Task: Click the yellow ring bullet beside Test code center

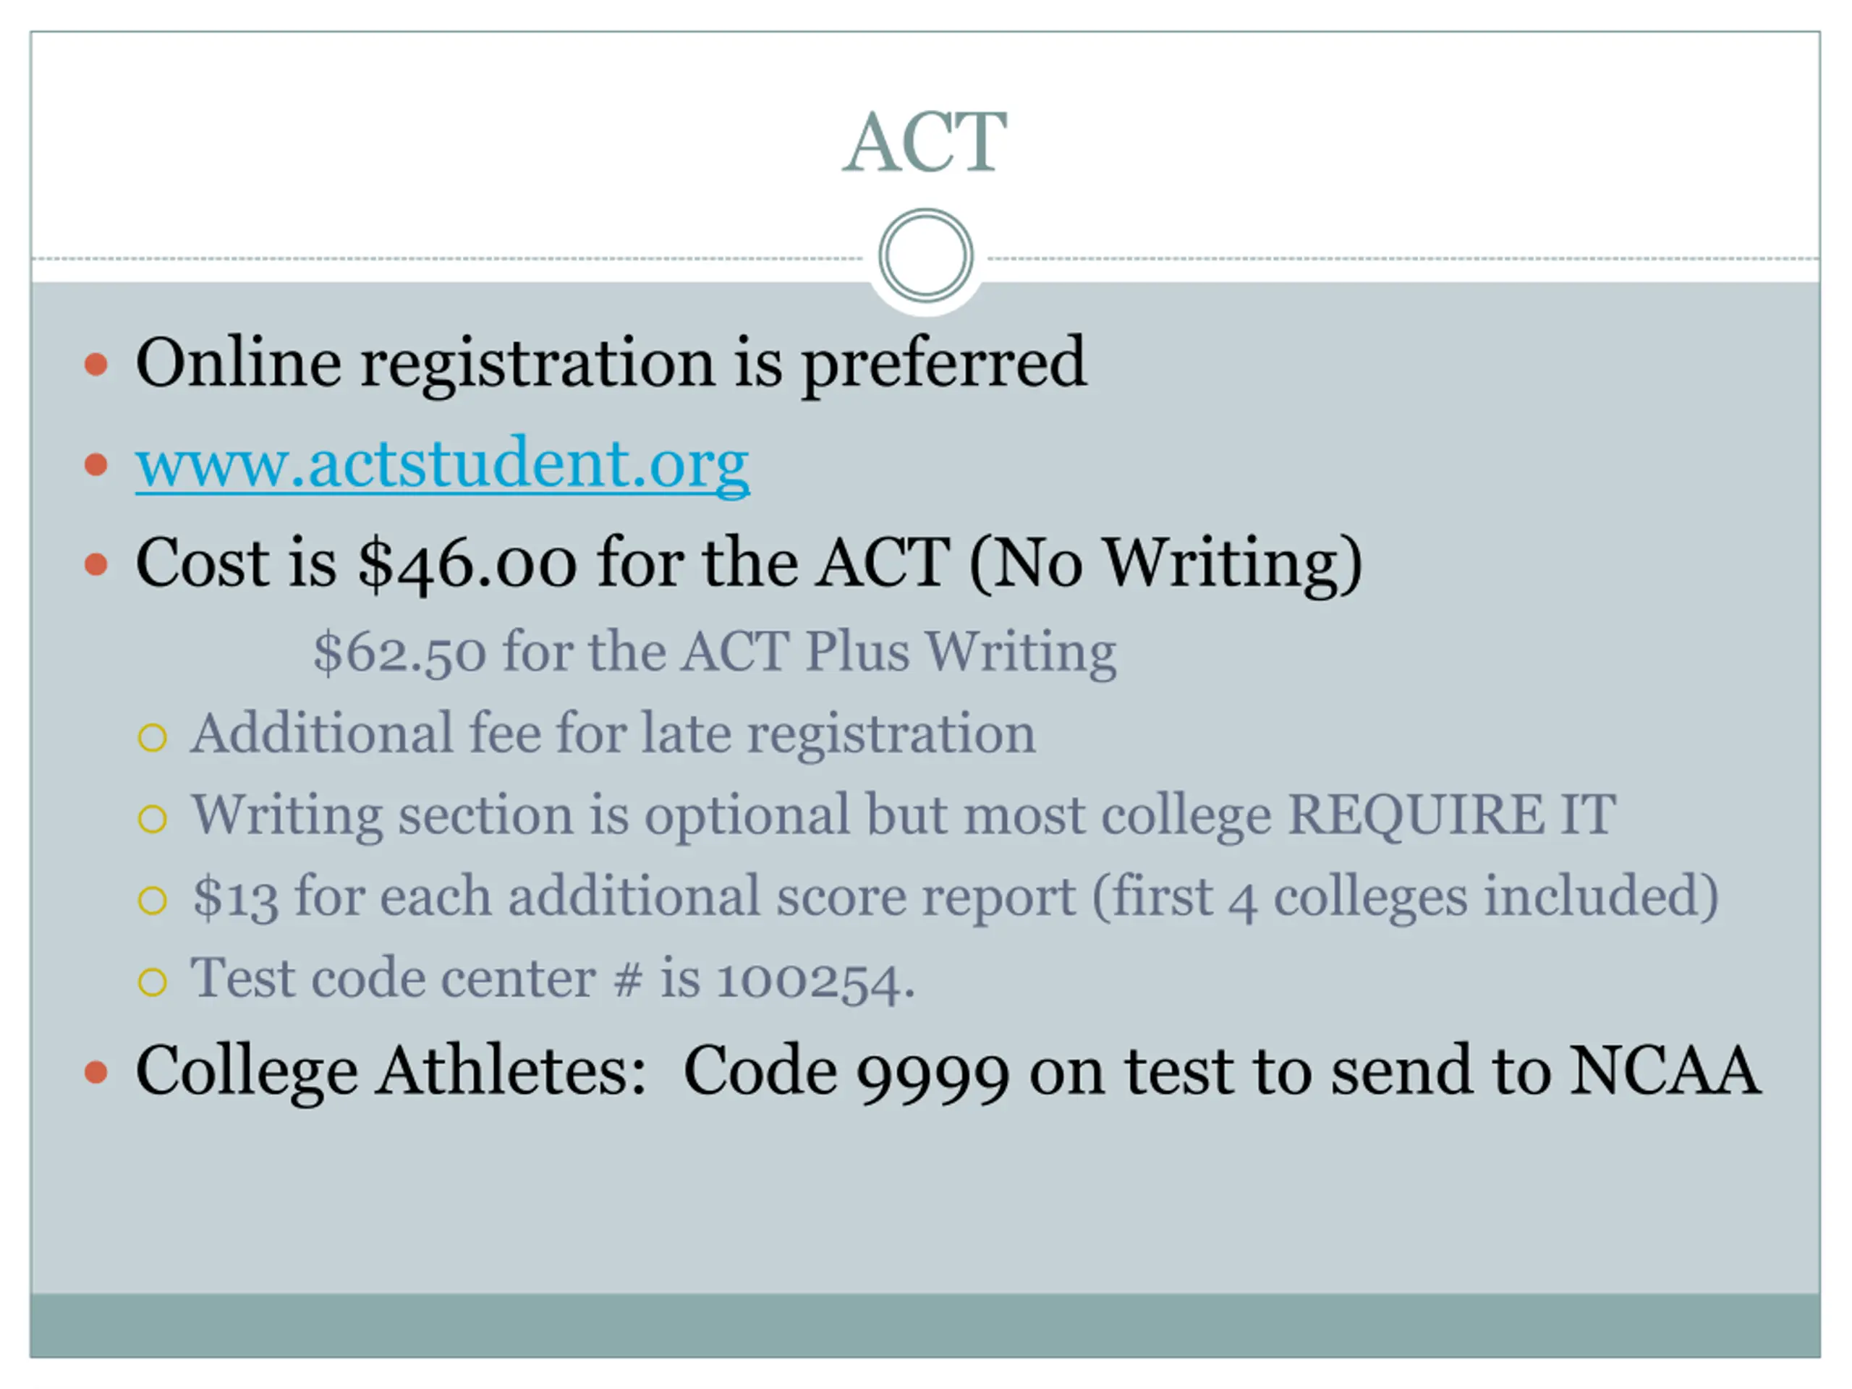Action: (153, 981)
